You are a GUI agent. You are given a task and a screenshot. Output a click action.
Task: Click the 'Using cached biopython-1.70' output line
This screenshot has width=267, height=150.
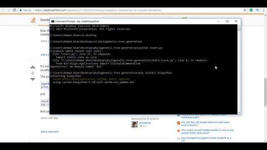click(x=93, y=82)
